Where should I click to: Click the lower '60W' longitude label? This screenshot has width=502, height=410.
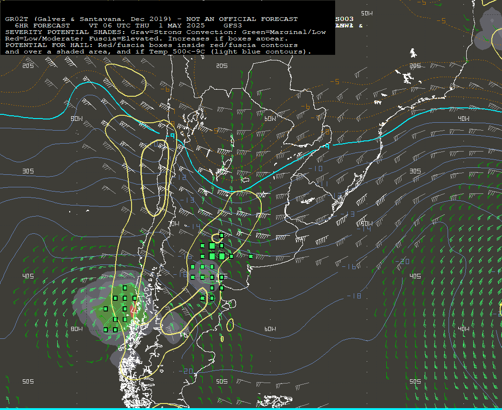pos(270,329)
